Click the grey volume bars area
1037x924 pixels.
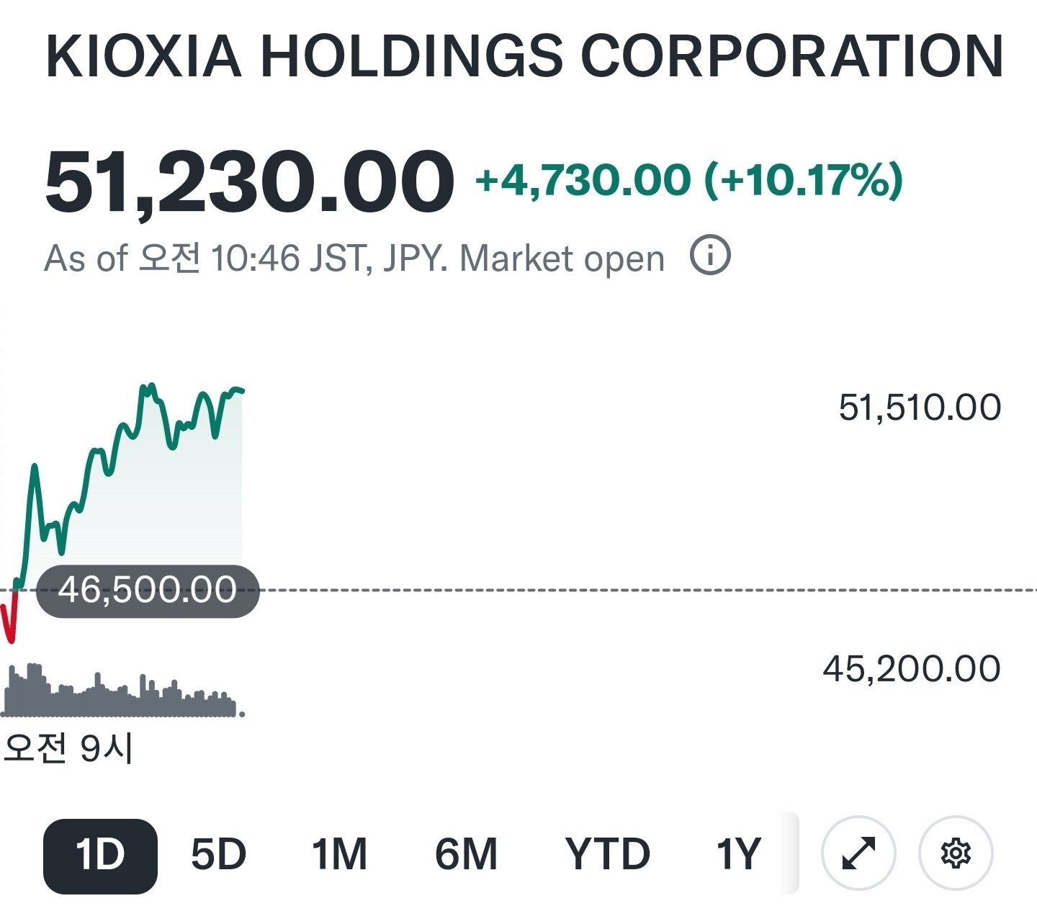pos(120,691)
